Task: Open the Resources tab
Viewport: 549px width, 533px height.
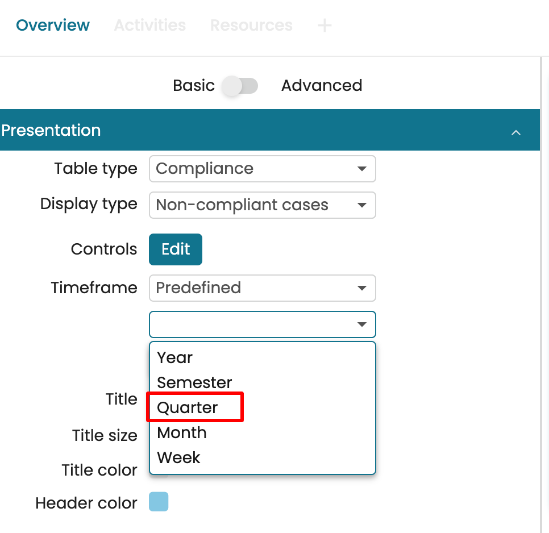Action: [251, 26]
